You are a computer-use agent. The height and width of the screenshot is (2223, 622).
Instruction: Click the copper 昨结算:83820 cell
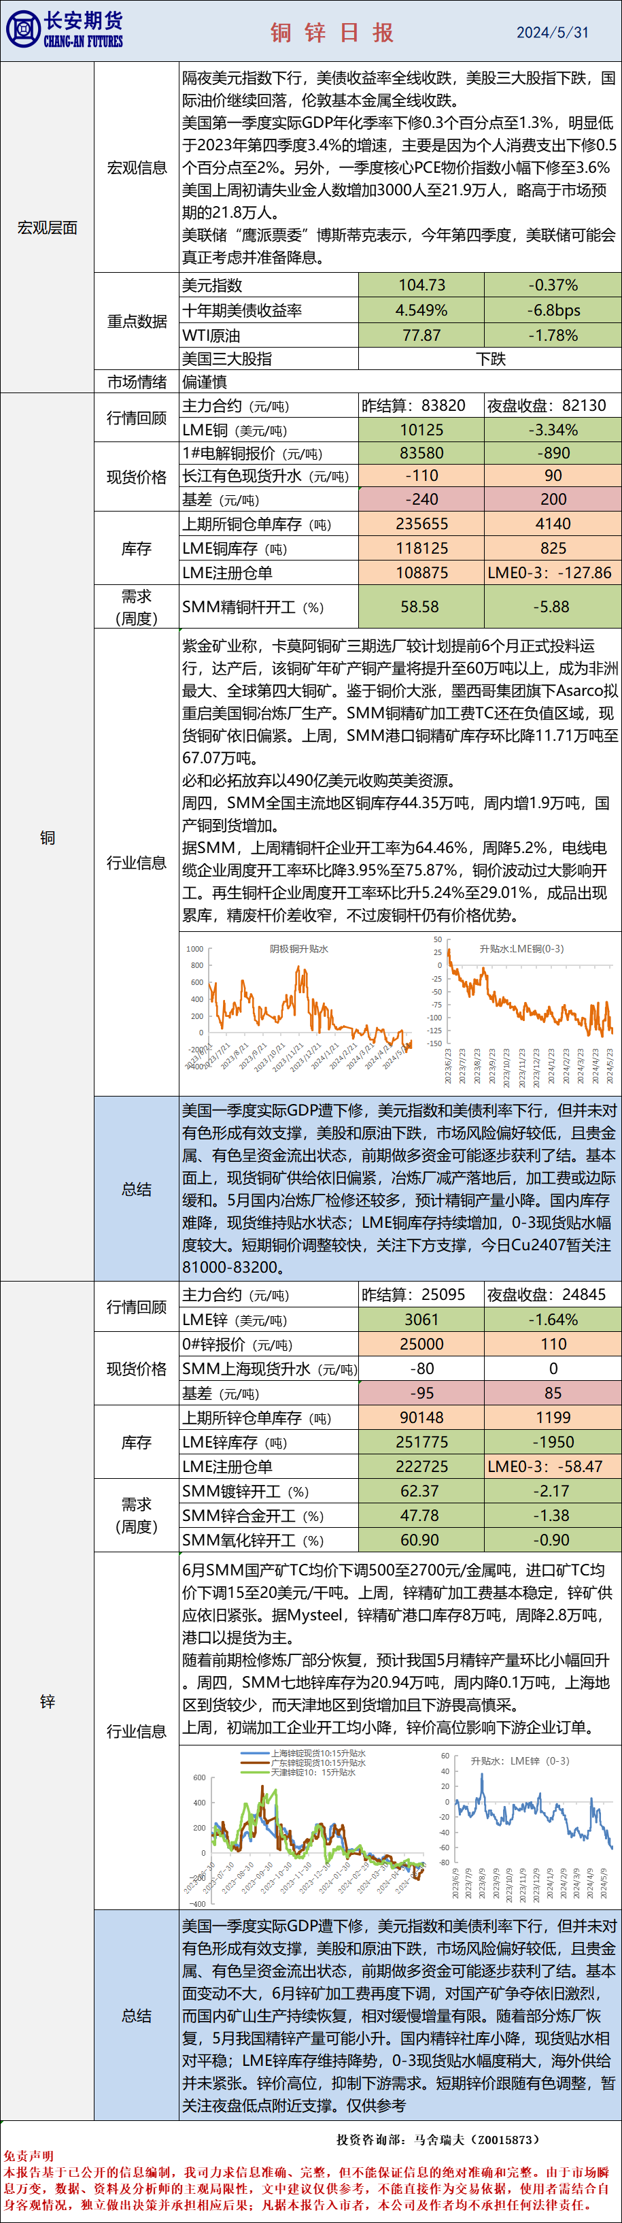(421, 405)
